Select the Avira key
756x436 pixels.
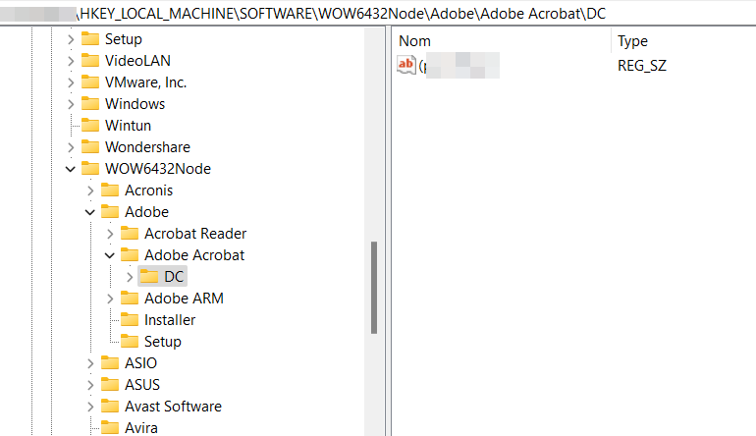click(x=141, y=428)
